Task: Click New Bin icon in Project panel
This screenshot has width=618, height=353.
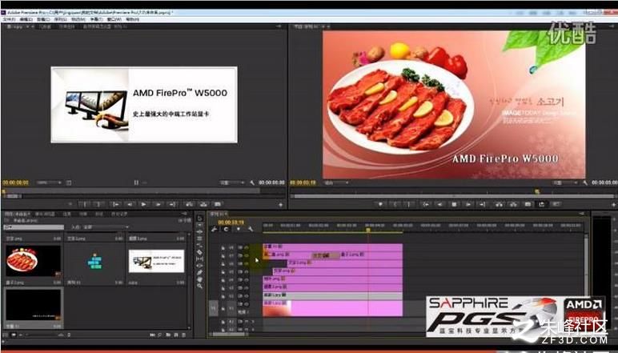Action: (168, 335)
